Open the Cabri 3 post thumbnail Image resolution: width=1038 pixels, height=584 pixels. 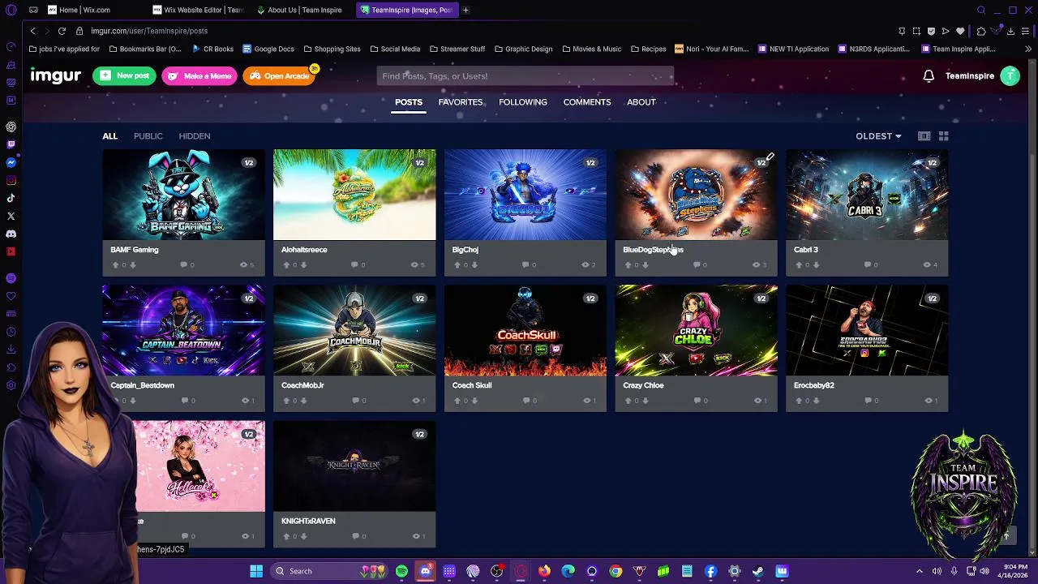tap(867, 195)
